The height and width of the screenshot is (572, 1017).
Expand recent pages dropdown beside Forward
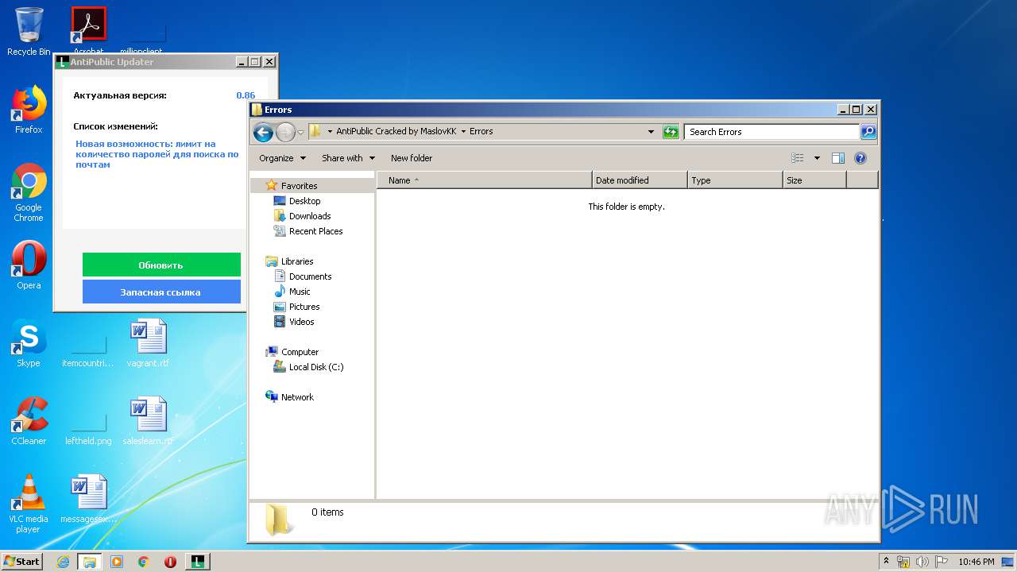(300, 132)
